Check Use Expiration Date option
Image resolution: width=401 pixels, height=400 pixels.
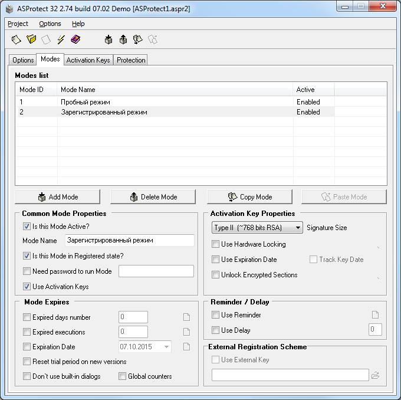pos(215,259)
